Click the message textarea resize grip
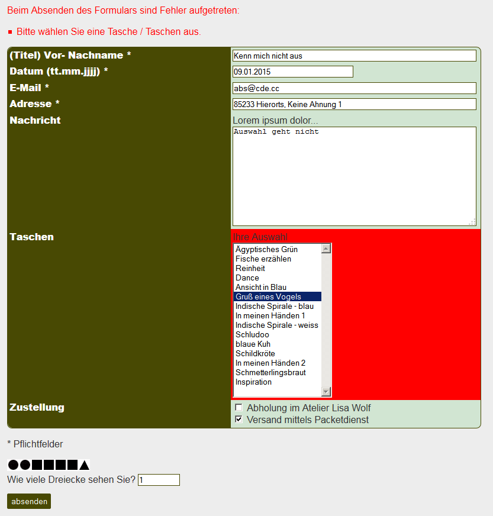493x516 pixels. [x=472, y=222]
